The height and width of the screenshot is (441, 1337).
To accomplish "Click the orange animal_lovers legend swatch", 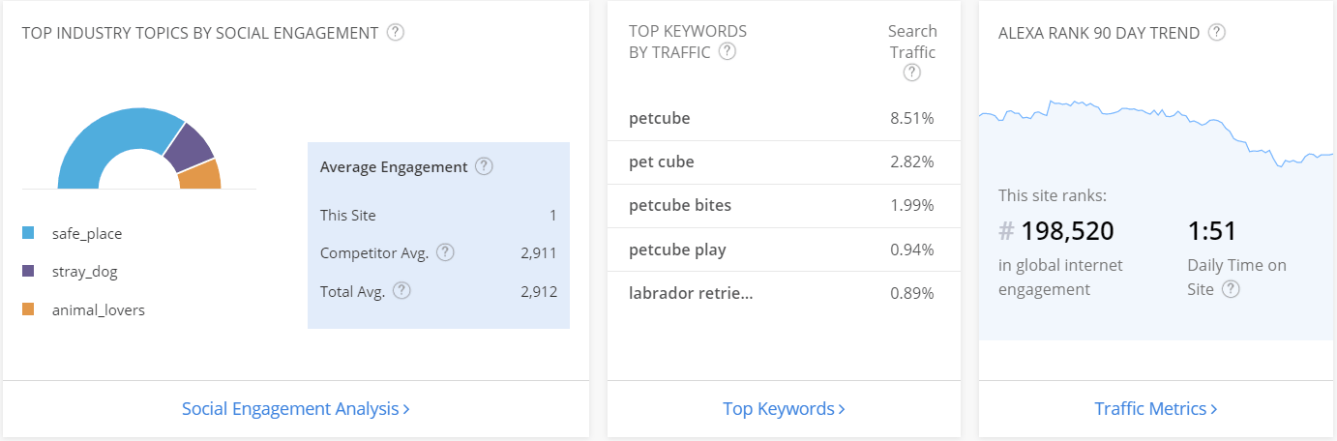I will (28, 309).
